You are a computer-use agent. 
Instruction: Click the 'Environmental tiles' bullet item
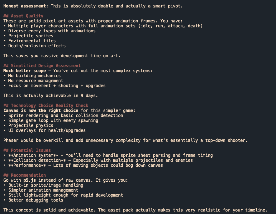32,41
